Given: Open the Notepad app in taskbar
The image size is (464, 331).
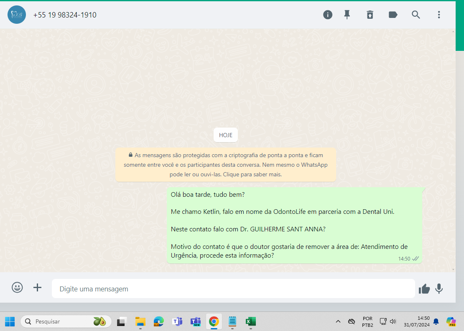Looking at the screenshot, I should coord(232,321).
